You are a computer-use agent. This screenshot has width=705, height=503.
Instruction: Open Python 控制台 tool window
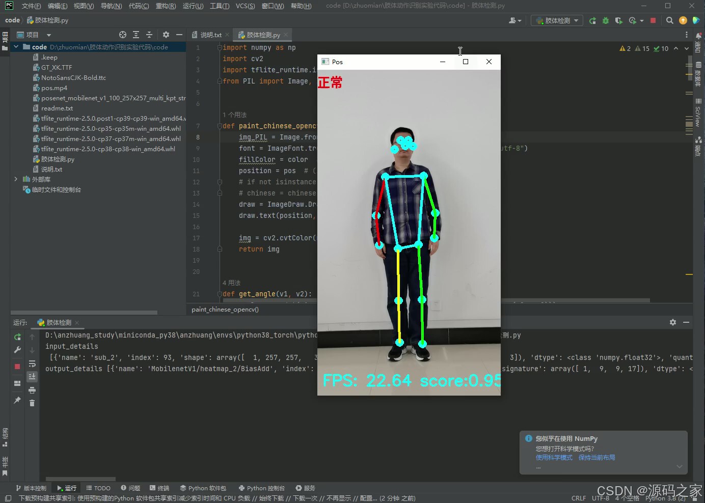click(x=262, y=488)
